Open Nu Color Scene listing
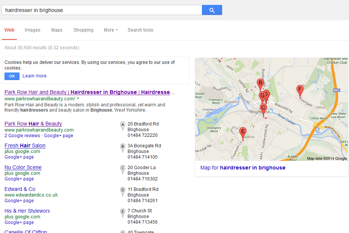The width and height of the screenshot is (349, 233). 23,168
